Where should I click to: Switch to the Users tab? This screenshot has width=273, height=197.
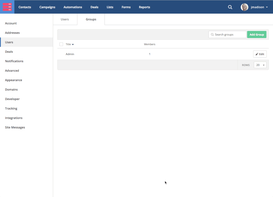(x=65, y=19)
